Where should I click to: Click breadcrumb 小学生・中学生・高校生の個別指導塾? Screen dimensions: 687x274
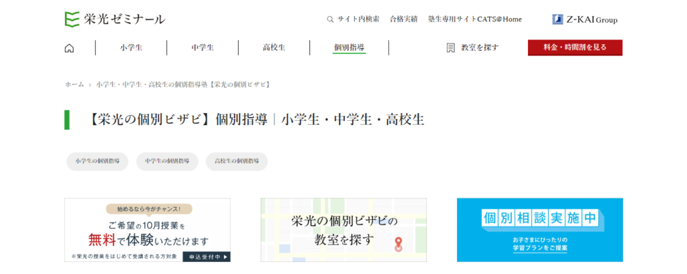[182, 84]
